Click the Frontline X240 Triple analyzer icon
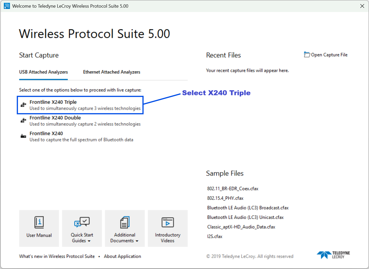Viewport: 369px width, 269px height. 23,105
